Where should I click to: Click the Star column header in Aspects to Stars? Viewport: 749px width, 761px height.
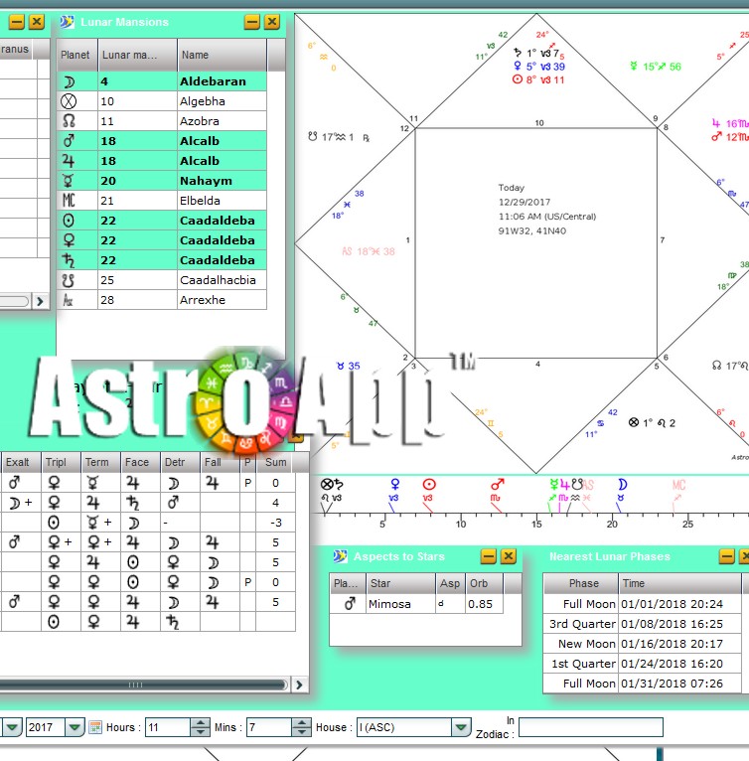(x=400, y=583)
